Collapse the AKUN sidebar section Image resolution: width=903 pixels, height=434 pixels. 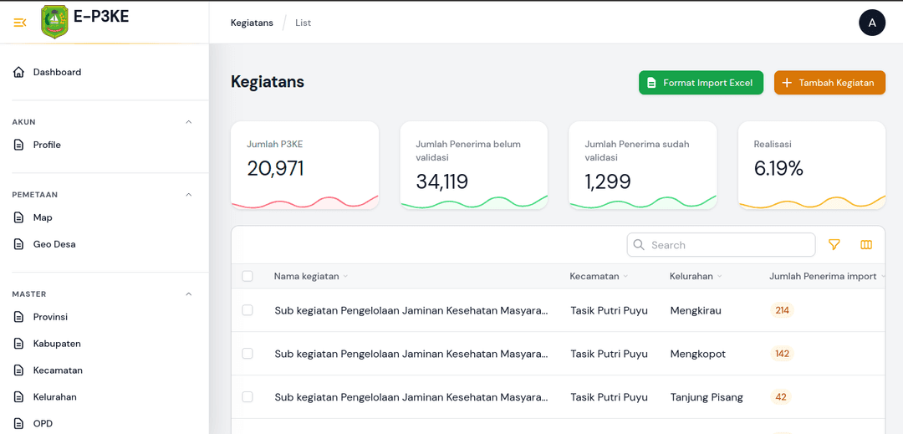click(188, 122)
